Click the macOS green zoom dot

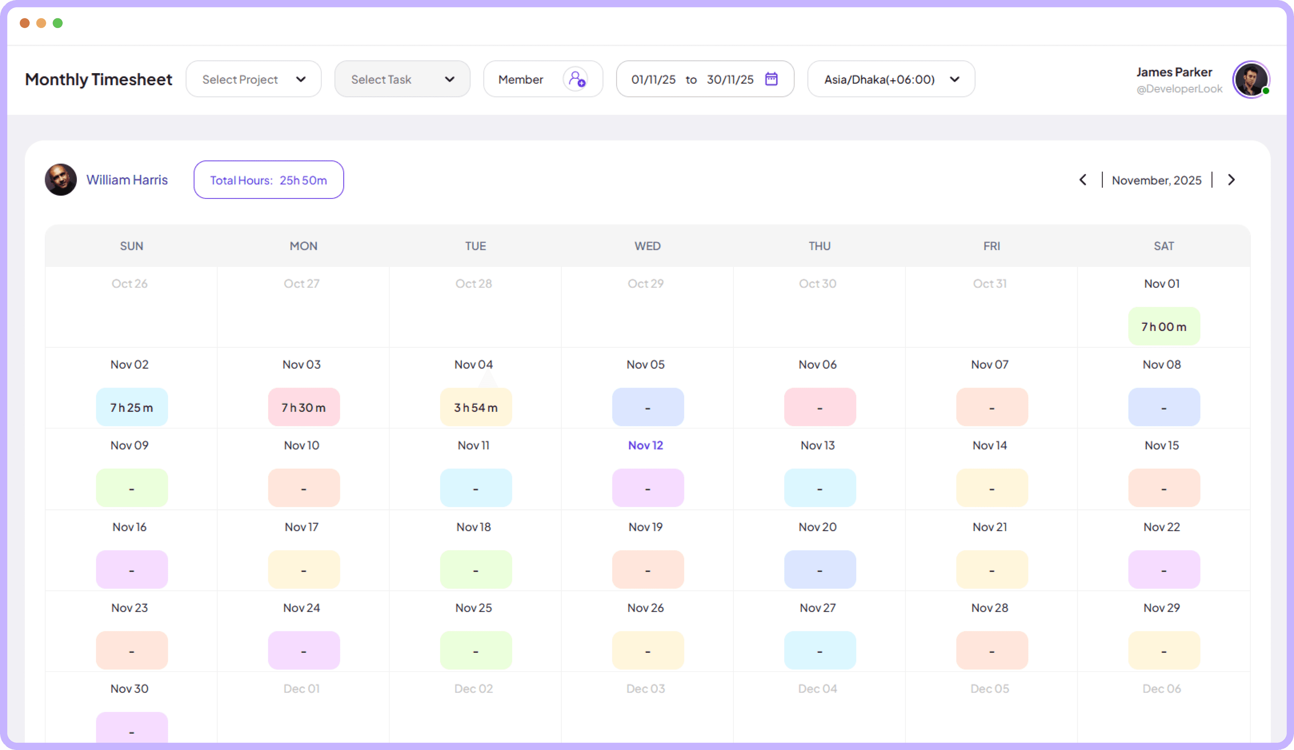tap(58, 23)
